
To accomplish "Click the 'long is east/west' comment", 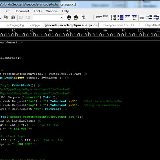I will pos(101,105).
